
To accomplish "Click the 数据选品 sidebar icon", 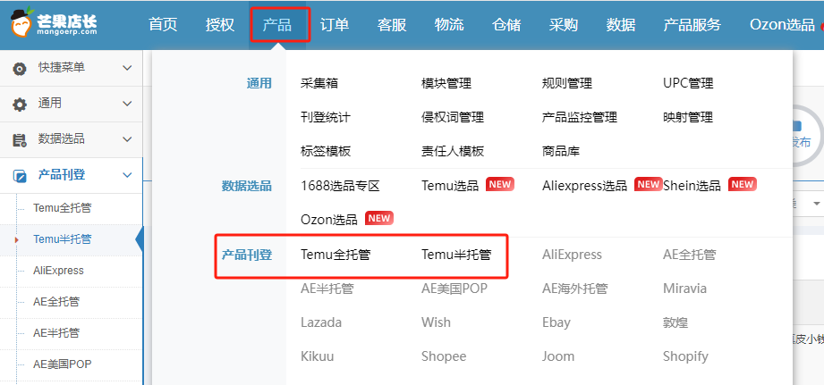I will (20, 139).
